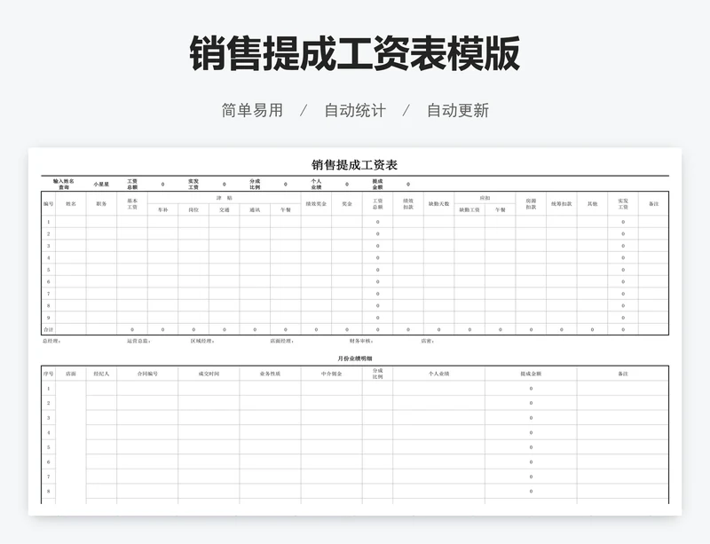Click the 经纪人 column header
710x544 pixels.
(101, 374)
